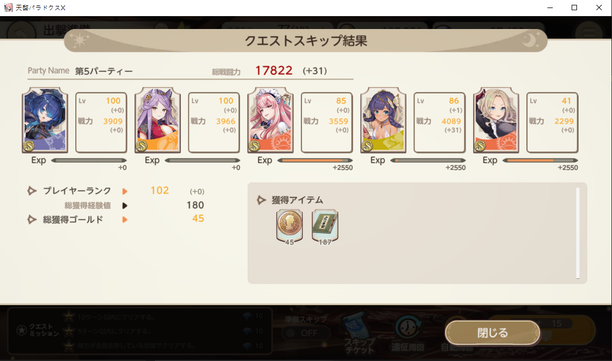Click the orange arrow beside 総獲得ゴールド
Screen dimensions: 612x361
tap(125, 220)
